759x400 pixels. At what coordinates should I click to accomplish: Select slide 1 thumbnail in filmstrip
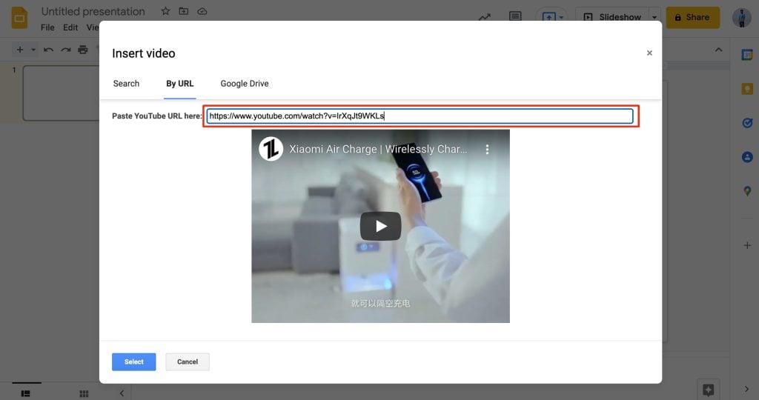click(61, 93)
